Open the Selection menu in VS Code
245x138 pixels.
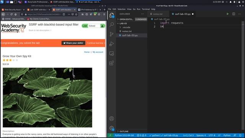[x=122, y=9]
